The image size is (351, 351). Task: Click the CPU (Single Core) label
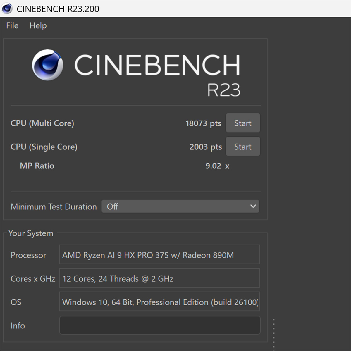(44, 147)
